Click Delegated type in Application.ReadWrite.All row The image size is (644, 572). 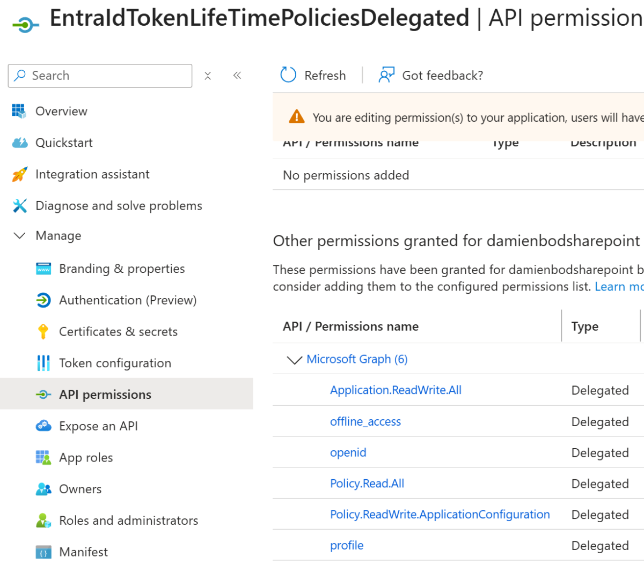[x=600, y=390]
